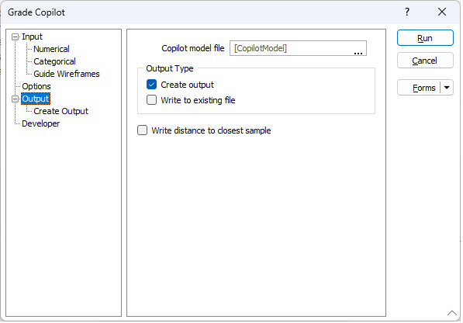Enable Write to existing file
The width and height of the screenshot is (463, 323).
151,100
